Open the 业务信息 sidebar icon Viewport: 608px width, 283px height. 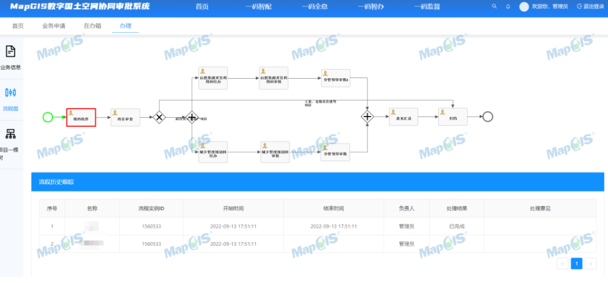pyautogui.click(x=10, y=52)
